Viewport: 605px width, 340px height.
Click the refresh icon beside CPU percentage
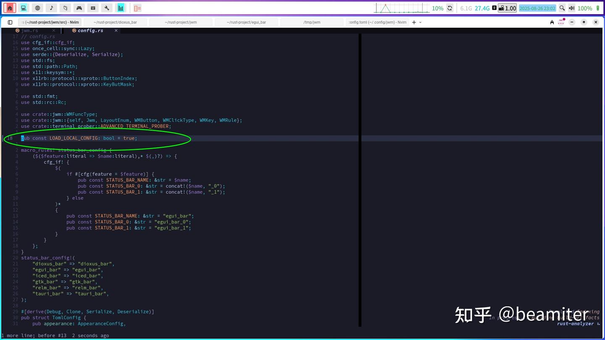[449, 8]
